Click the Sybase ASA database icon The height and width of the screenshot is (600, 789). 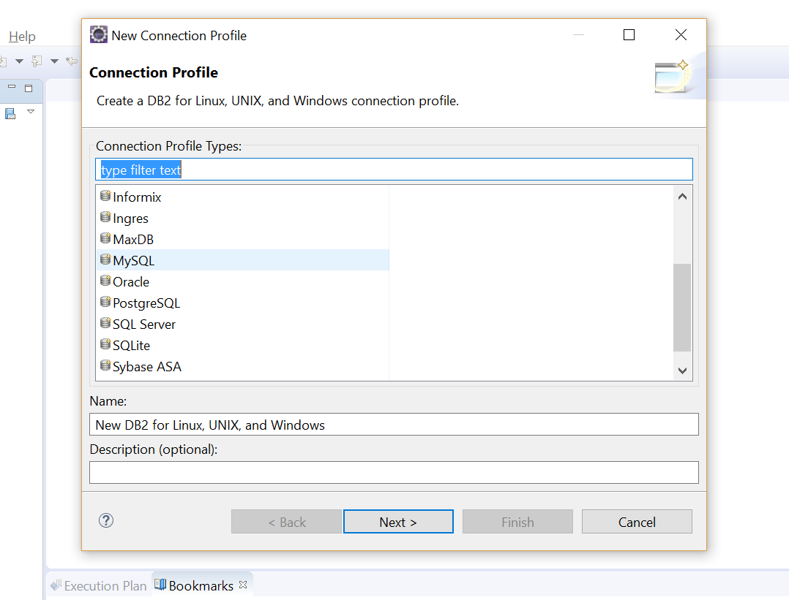105,365
